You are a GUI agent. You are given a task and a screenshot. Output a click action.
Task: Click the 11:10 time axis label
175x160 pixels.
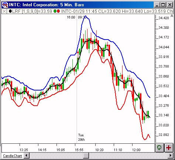[118, 150]
